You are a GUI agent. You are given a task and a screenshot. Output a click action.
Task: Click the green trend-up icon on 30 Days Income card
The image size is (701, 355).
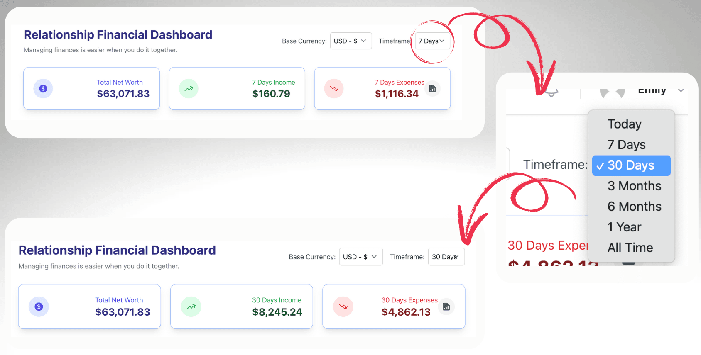coord(191,307)
